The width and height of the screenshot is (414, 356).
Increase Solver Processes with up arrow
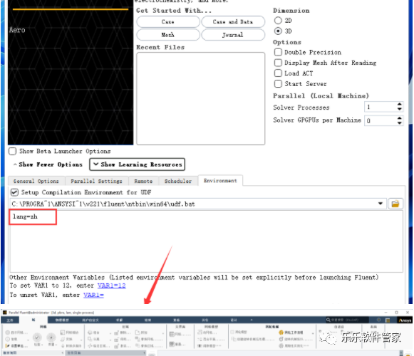[399, 104]
